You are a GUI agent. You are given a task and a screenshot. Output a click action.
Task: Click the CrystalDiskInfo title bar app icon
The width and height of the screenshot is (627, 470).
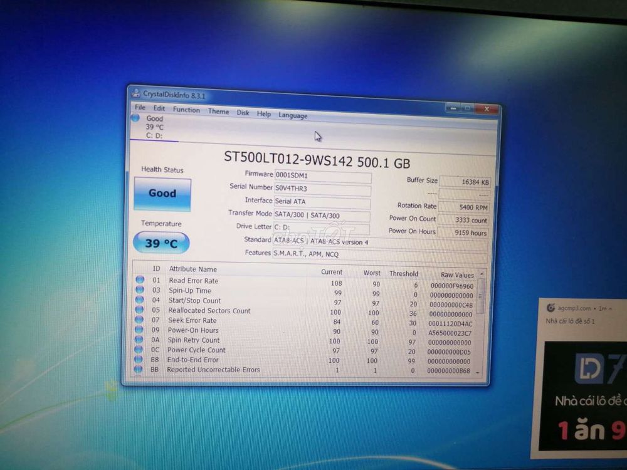tap(136, 93)
